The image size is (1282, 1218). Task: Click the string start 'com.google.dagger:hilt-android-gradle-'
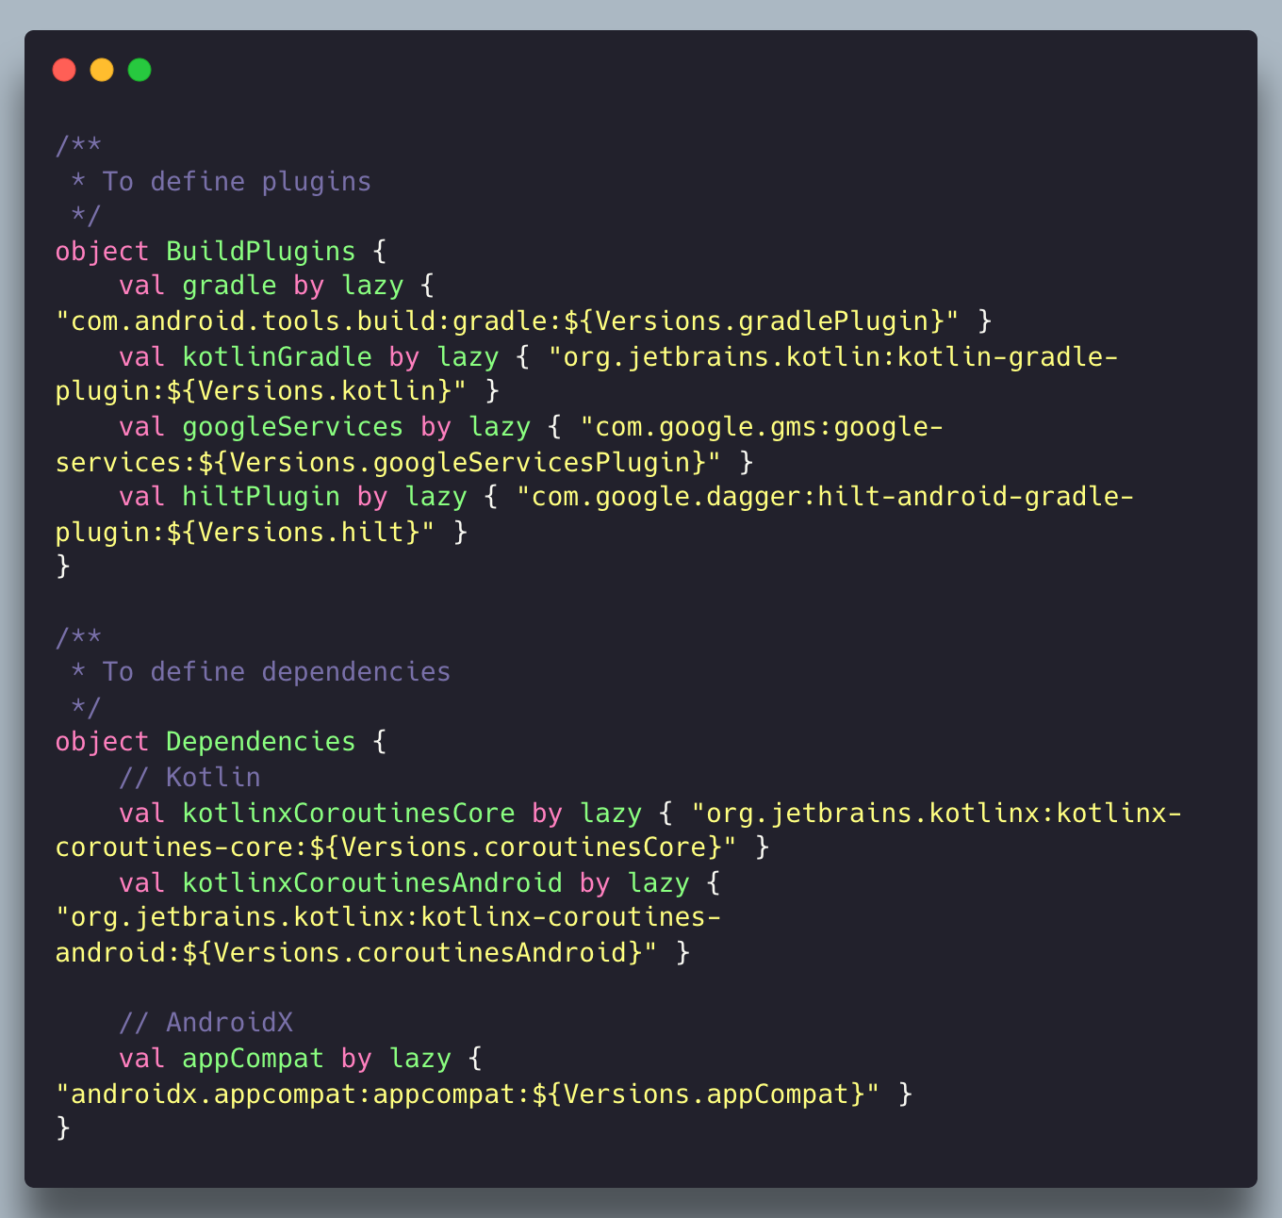(x=826, y=496)
